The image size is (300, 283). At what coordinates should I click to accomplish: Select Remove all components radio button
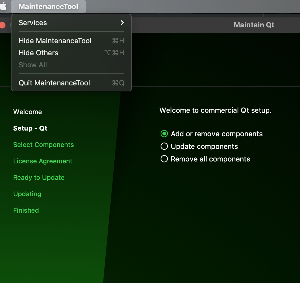[x=164, y=159]
